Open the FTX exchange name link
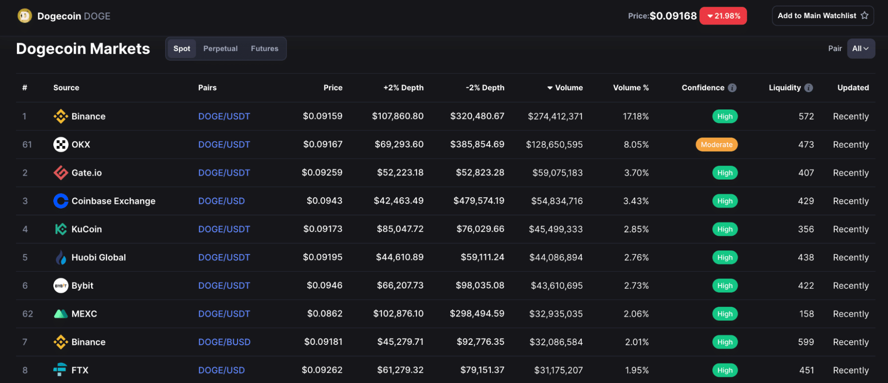 pyautogui.click(x=80, y=370)
